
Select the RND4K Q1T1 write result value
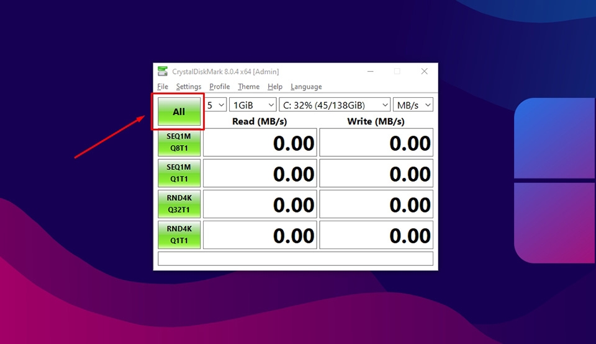376,235
